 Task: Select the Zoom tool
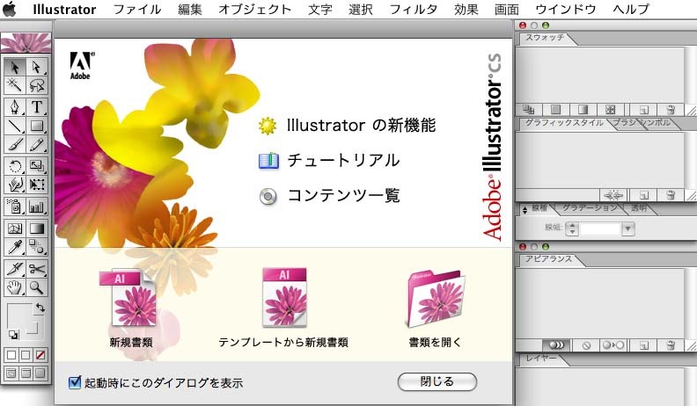pos(37,287)
